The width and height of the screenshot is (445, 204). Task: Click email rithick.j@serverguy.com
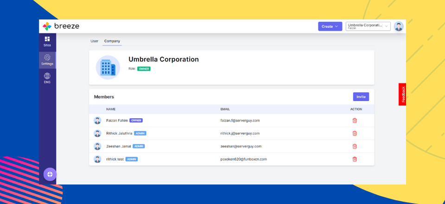tap(240, 134)
